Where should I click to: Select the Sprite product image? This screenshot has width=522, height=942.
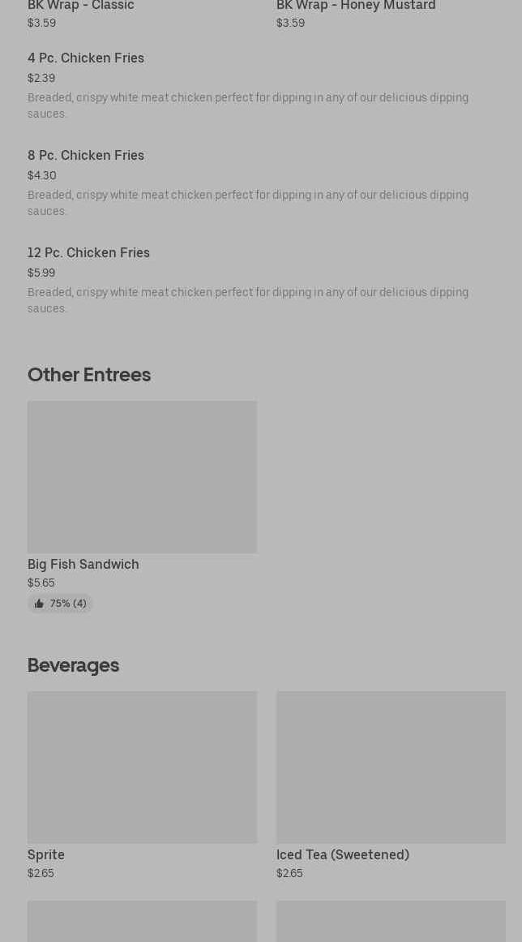click(142, 767)
